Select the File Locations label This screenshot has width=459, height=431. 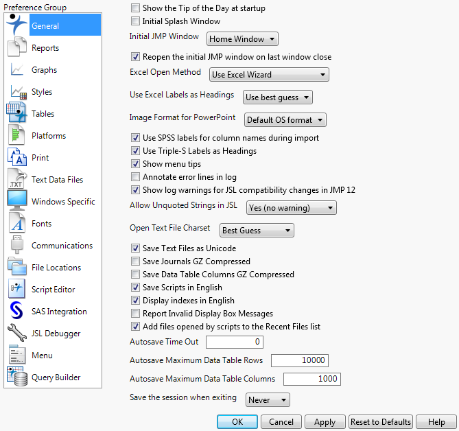(56, 268)
